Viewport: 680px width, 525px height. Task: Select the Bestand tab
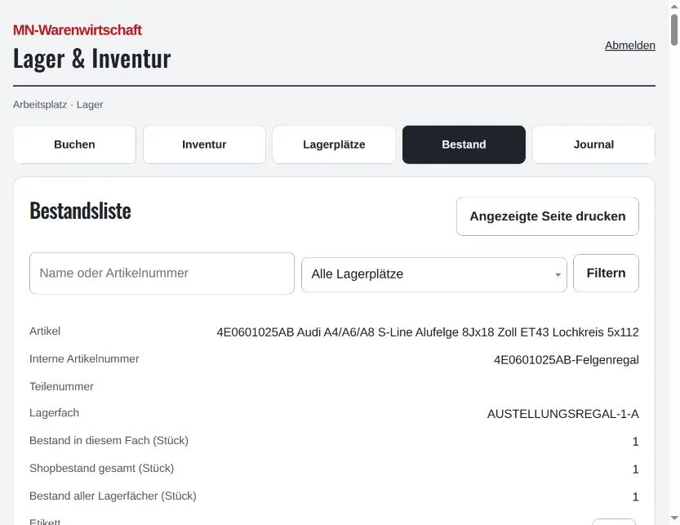pos(464,145)
